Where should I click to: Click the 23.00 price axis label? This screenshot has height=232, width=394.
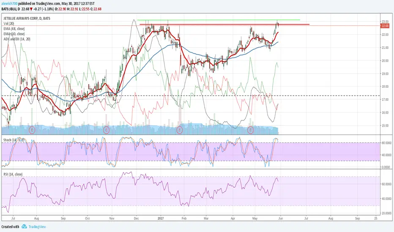pyautogui.click(x=385, y=22)
